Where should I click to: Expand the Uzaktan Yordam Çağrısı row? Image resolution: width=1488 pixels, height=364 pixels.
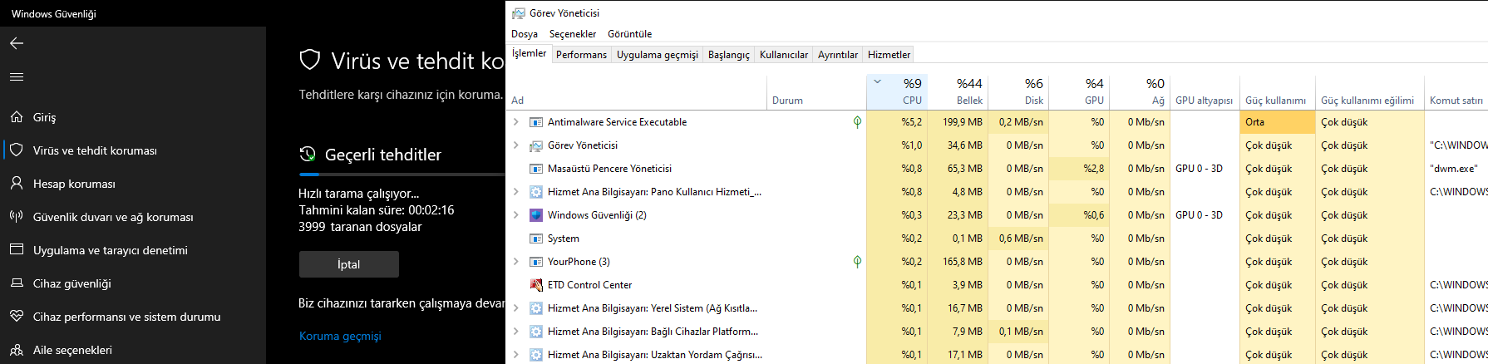click(516, 355)
